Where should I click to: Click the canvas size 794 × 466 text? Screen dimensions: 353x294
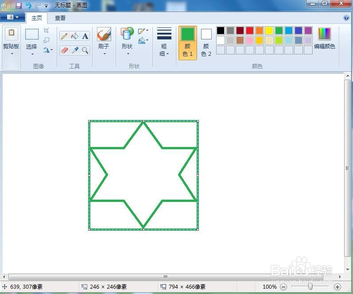187,287
